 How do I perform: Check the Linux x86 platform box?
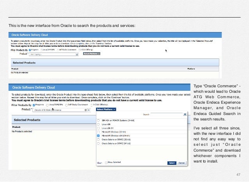tap(98, 124)
